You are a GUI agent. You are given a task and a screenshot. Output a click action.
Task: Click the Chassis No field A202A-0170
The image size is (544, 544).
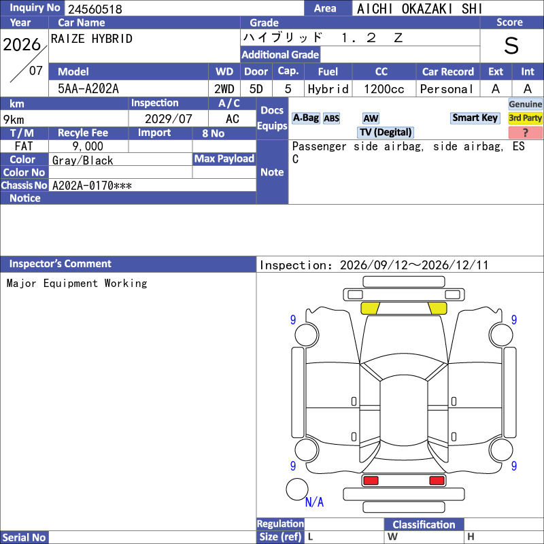pyautogui.click(x=152, y=186)
